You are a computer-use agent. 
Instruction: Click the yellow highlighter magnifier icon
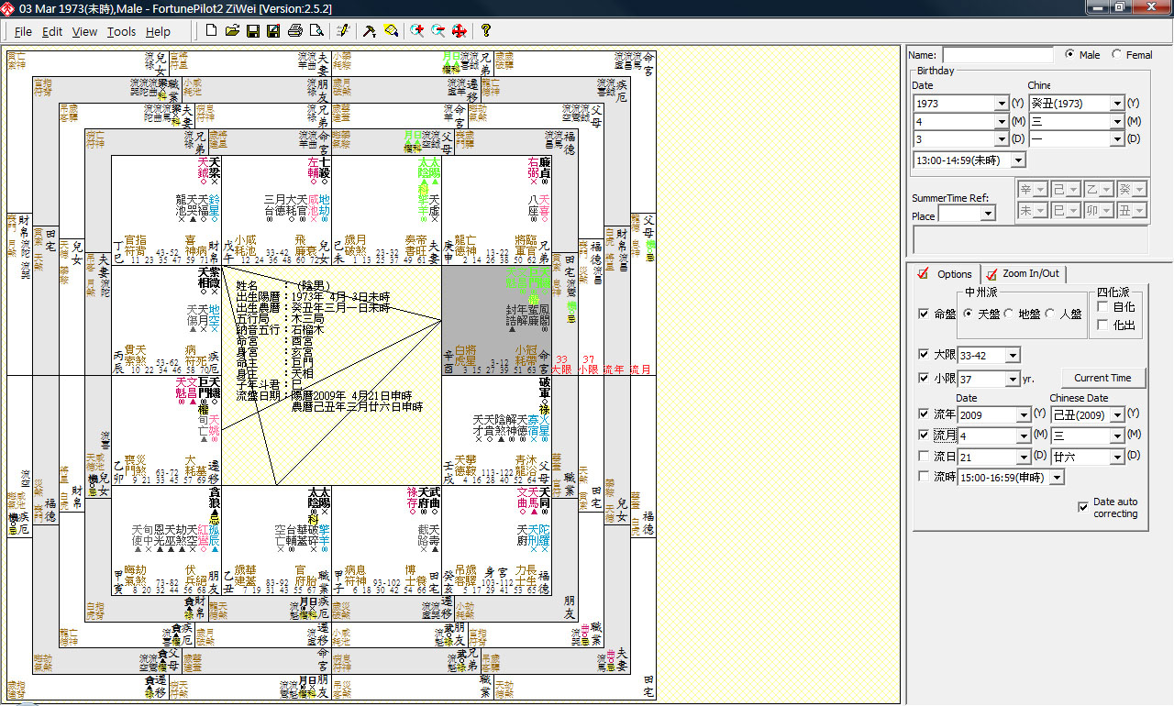[x=391, y=31]
